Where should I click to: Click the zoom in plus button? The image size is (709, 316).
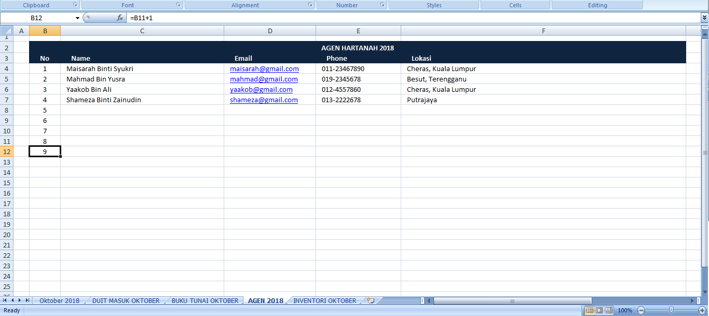pyautogui.click(x=702, y=310)
